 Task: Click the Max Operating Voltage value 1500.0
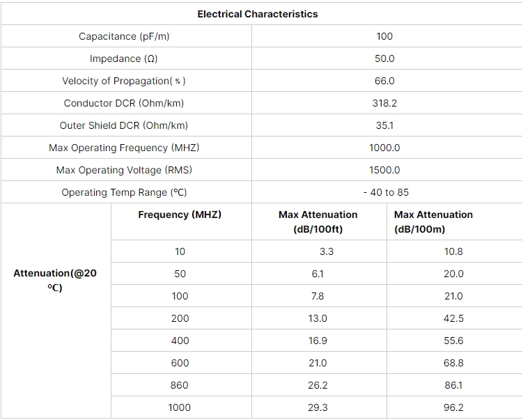pyautogui.click(x=384, y=170)
